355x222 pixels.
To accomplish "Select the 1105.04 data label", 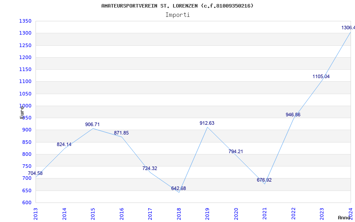I will tap(321, 76).
